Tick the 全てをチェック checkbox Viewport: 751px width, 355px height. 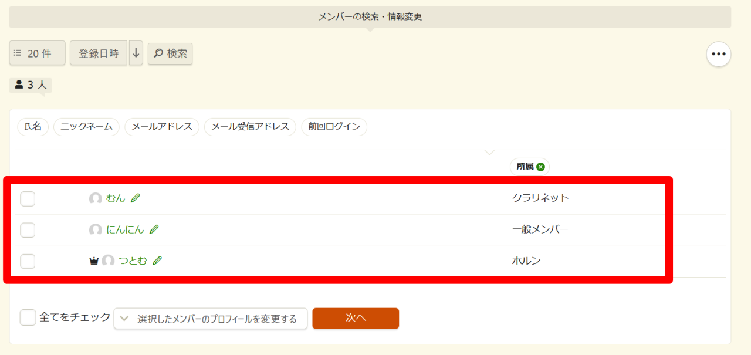click(28, 317)
